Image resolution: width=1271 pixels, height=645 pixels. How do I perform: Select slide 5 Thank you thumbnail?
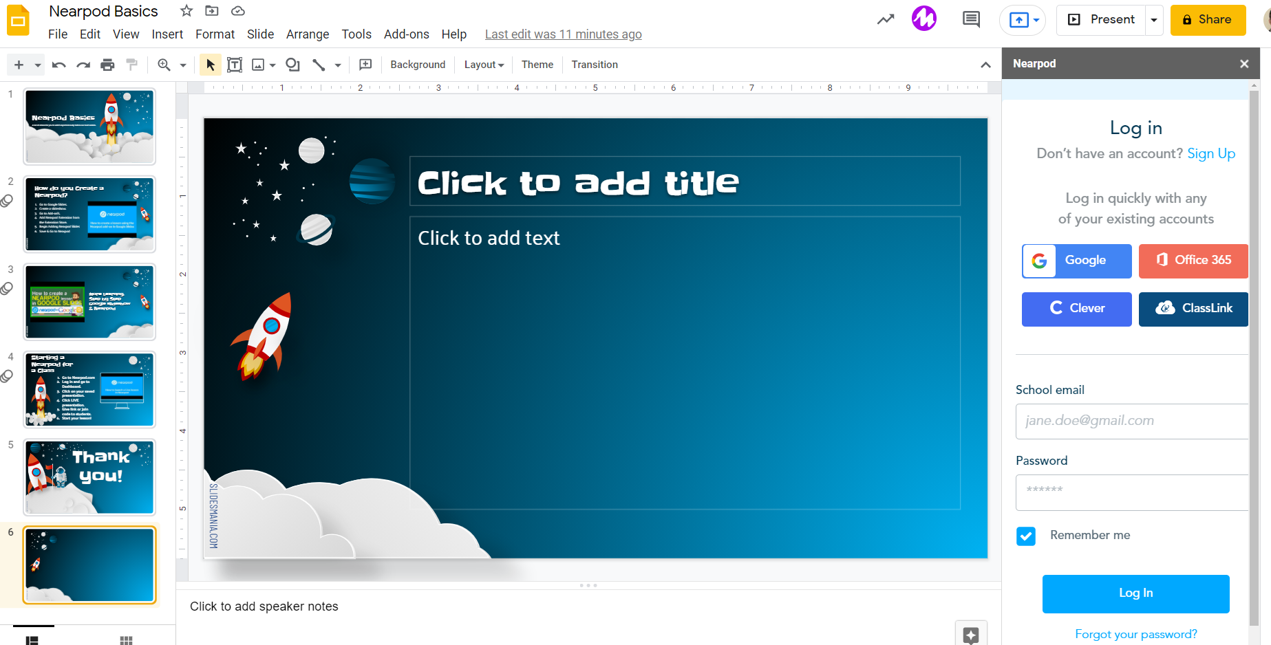(89, 477)
